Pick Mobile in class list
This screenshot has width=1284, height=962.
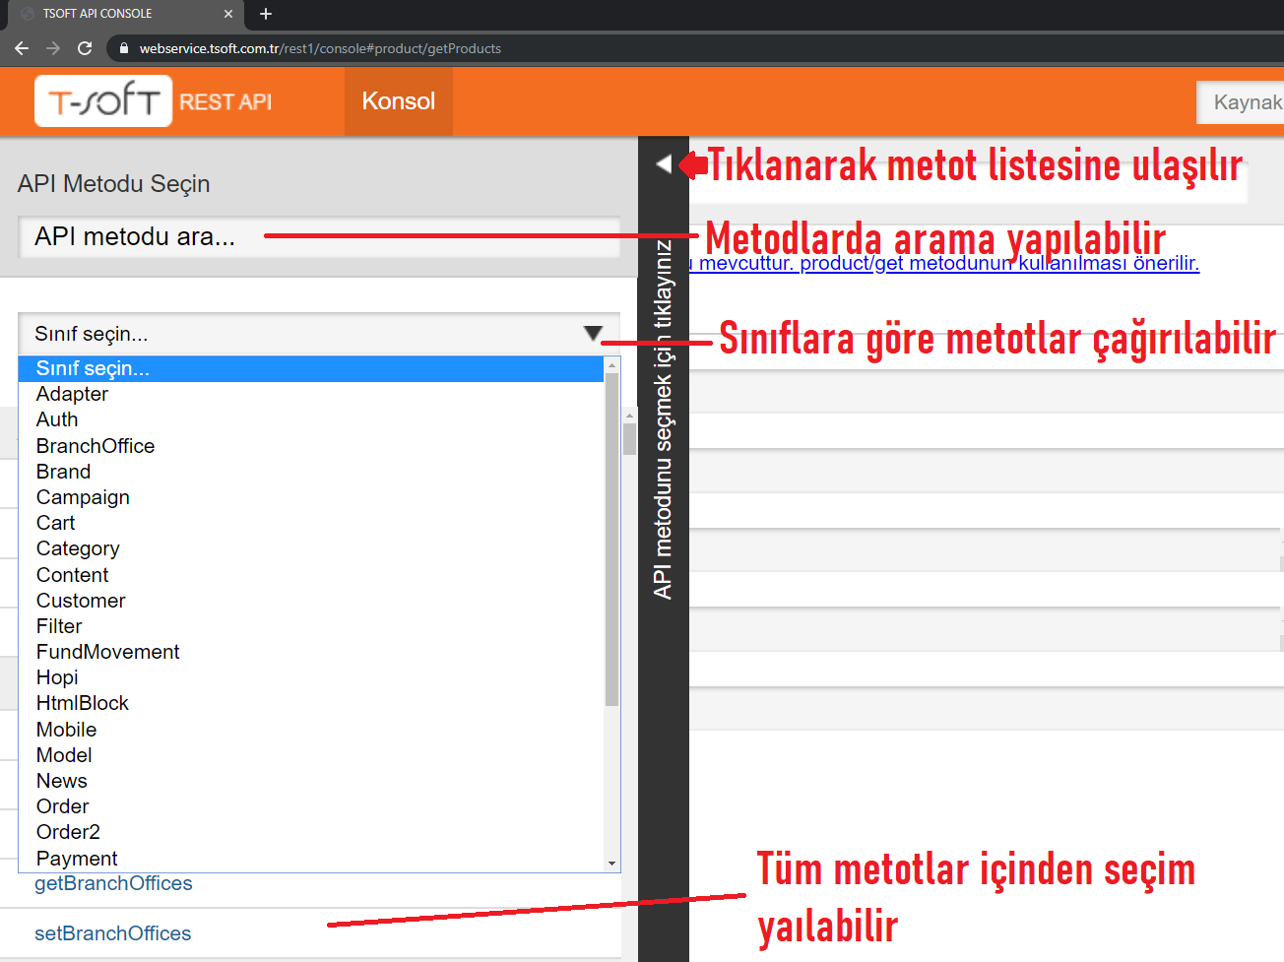[x=311, y=730]
